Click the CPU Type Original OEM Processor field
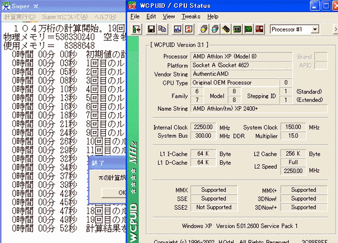The width and height of the screenshot is (338, 243). pos(235,83)
